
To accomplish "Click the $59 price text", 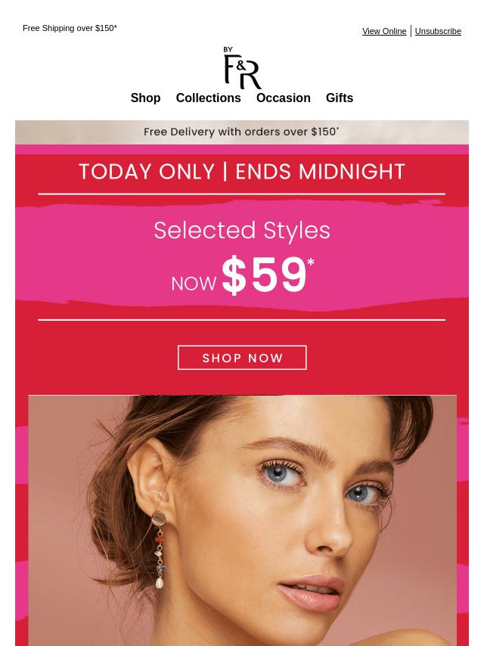I will point(265,275).
